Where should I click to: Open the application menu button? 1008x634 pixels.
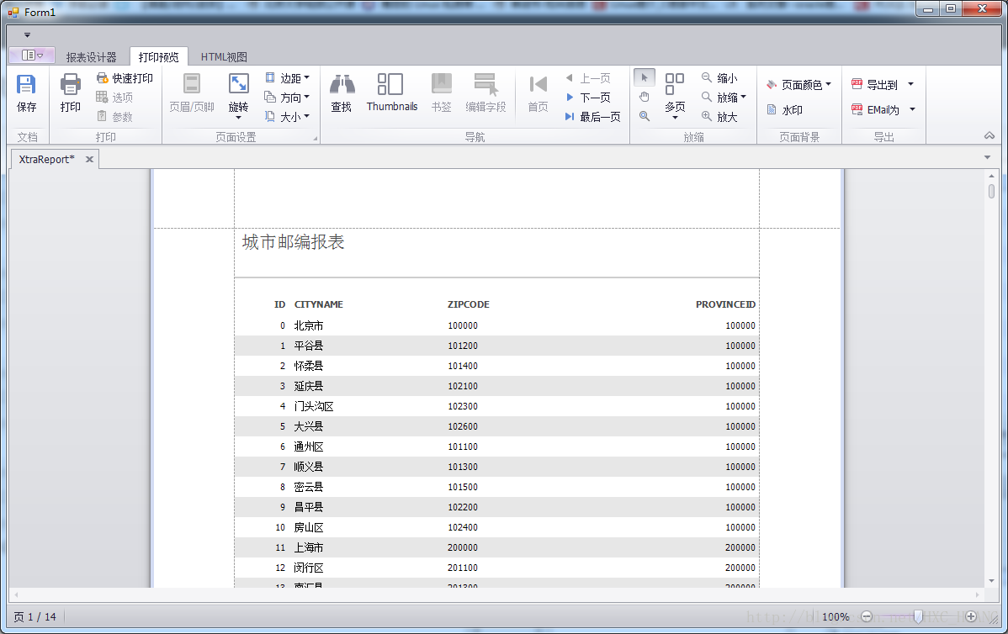coord(32,55)
